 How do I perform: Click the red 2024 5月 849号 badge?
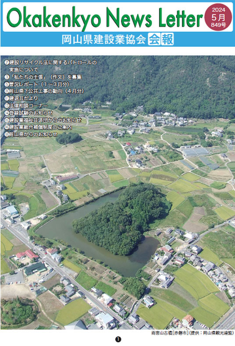click(x=218, y=17)
